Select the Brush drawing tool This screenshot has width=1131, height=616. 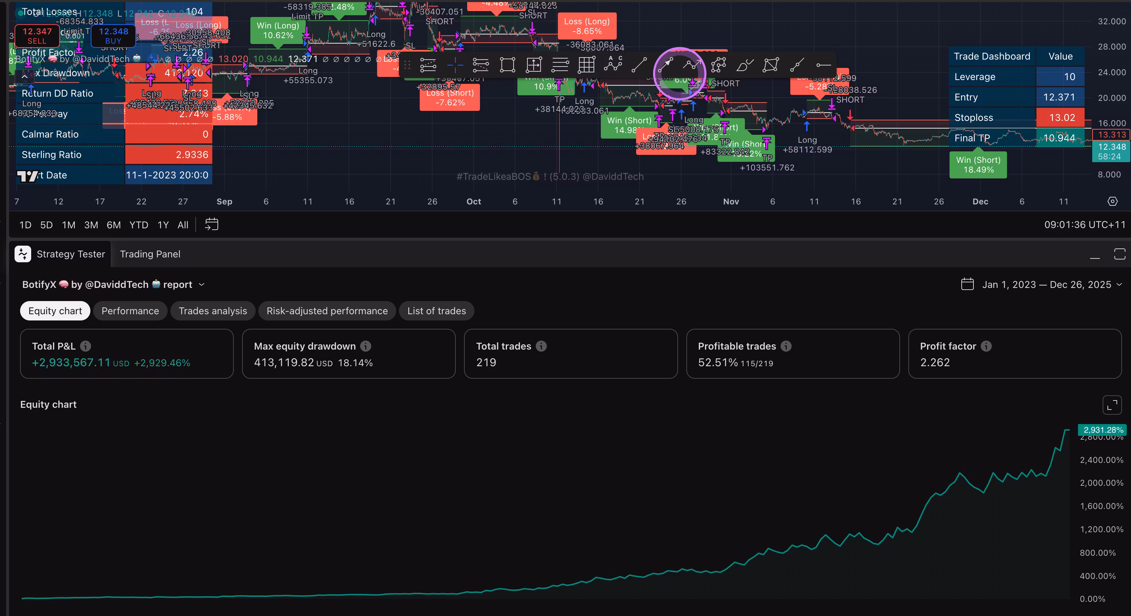[745, 65]
